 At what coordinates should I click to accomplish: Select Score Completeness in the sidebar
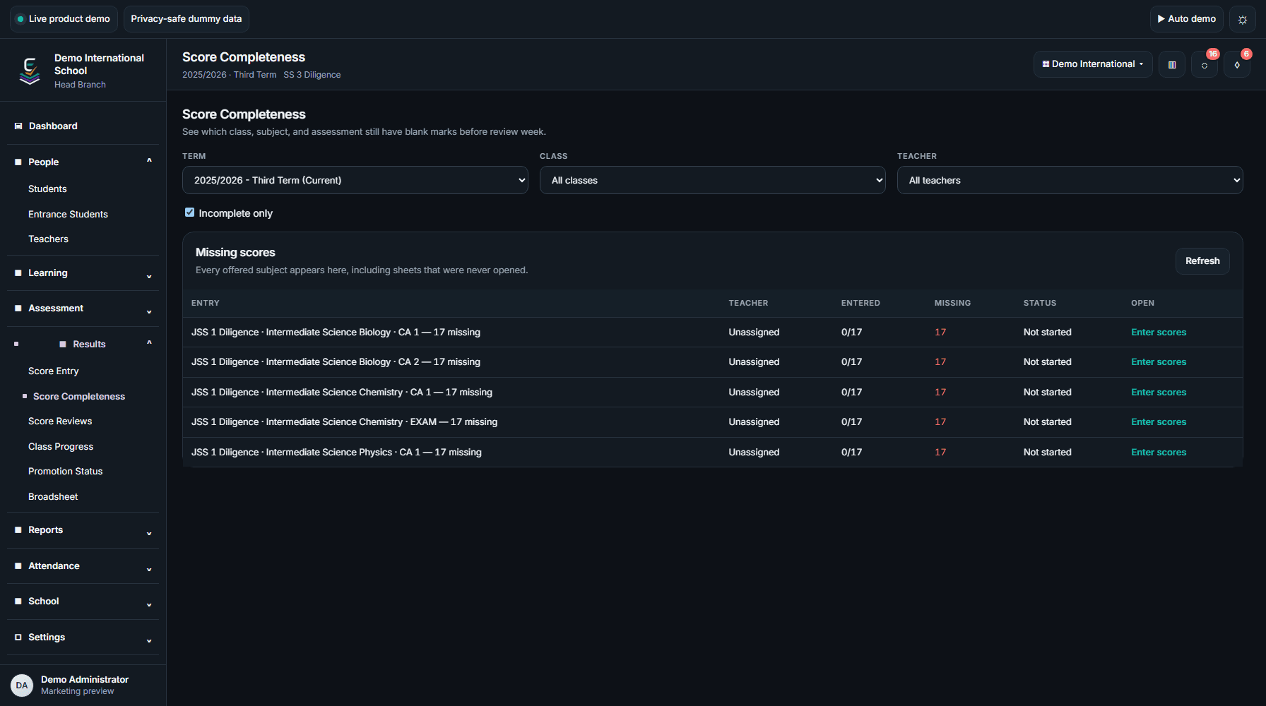(79, 397)
